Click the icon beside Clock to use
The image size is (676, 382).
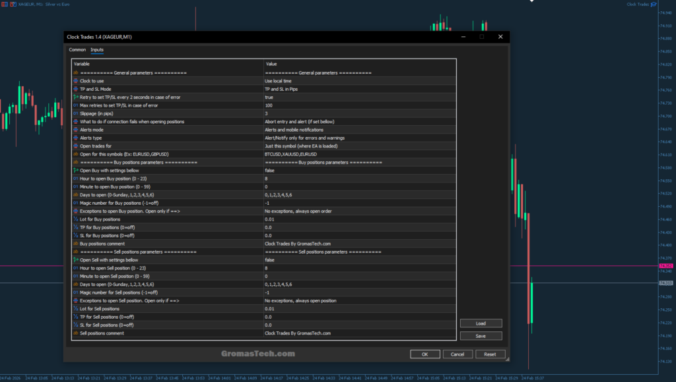click(x=76, y=81)
